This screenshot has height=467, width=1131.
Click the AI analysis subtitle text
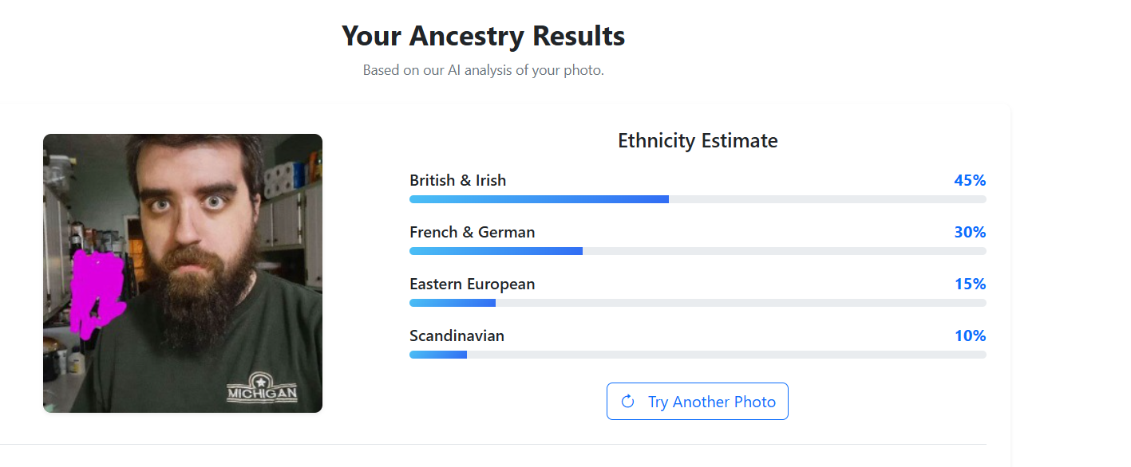483,70
